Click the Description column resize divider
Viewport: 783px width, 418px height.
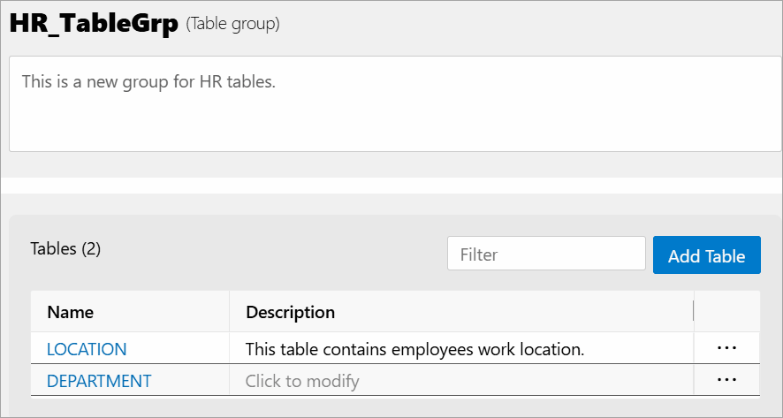coord(694,311)
